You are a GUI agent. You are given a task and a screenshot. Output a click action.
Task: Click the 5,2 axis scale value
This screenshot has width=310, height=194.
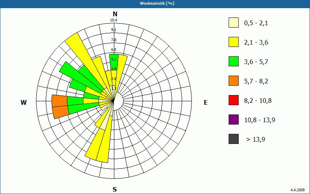click(x=114, y=59)
